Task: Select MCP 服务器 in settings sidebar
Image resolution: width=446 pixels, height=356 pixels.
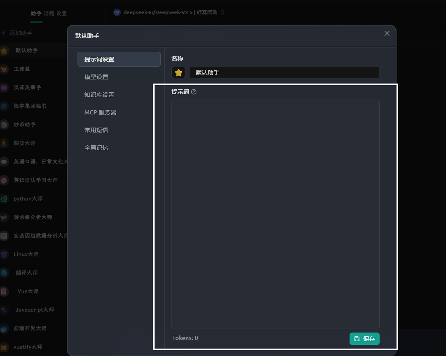Action: (x=101, y=112)
